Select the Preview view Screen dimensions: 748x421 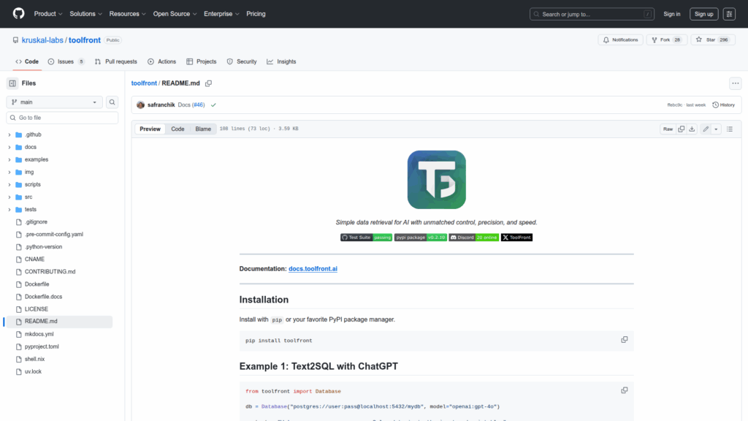pyautogui.click(x=150, y=129)
